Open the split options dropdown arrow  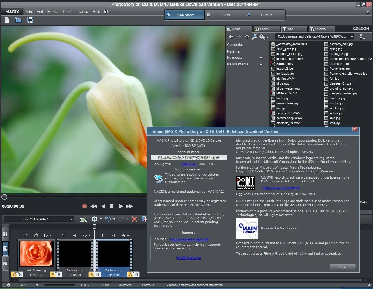click(101, 219)
